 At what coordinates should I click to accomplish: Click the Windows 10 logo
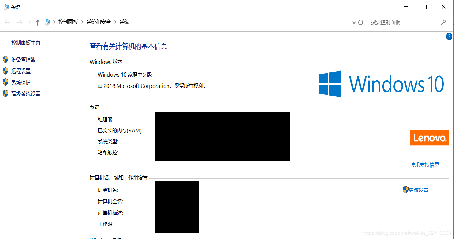(x=381, y=84)
